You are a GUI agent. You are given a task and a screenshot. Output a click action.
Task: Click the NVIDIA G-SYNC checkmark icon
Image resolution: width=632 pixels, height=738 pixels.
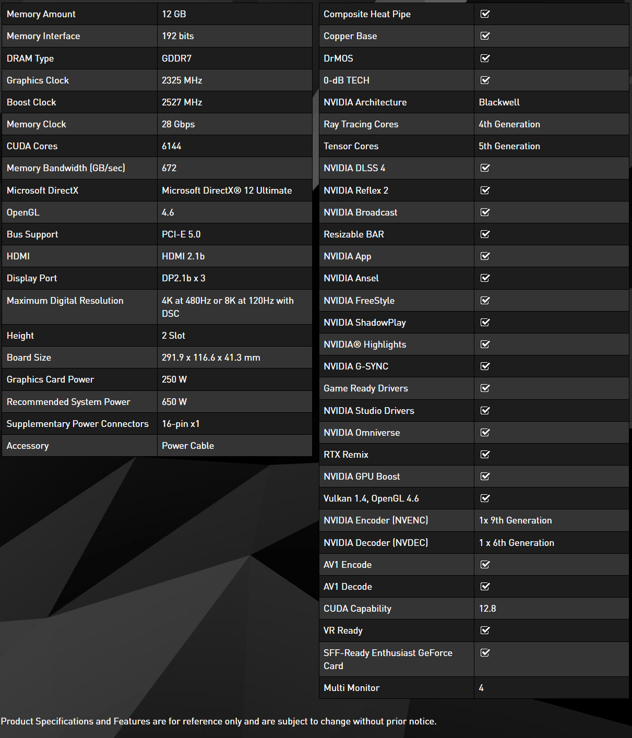[485, 366]
